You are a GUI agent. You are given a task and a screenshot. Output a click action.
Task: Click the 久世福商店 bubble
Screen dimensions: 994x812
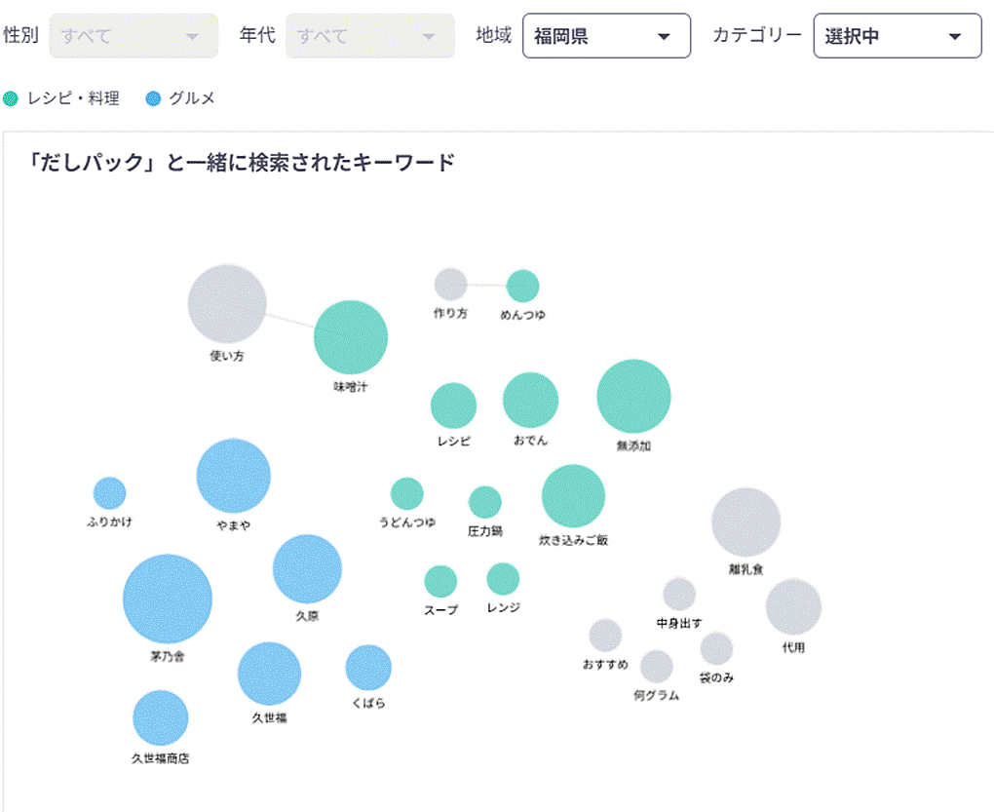(161, 717)
